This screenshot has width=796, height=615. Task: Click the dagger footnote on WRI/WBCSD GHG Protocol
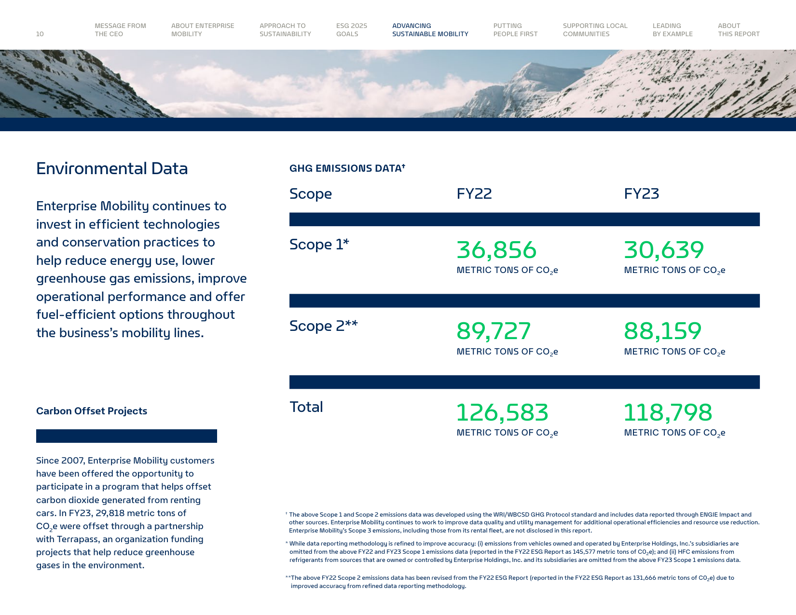tap(522, 522)
